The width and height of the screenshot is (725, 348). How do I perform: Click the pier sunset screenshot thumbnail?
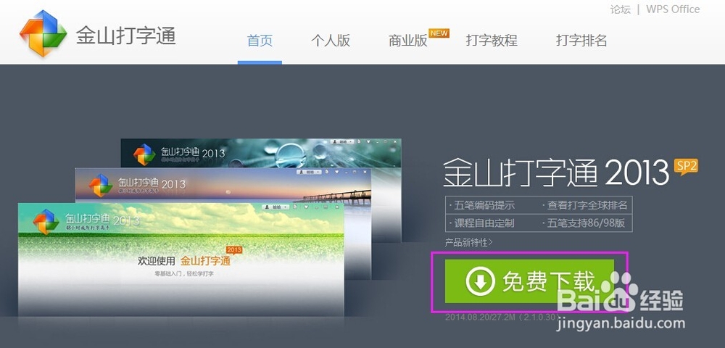(223, 185)
